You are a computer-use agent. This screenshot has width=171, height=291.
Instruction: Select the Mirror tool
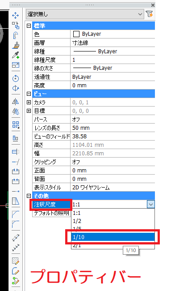(x=16, y=102)
